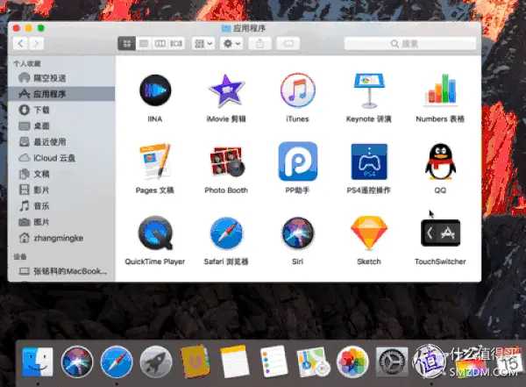Click the Pages document icon
The image size is (526, 387).
pos(155,161)
